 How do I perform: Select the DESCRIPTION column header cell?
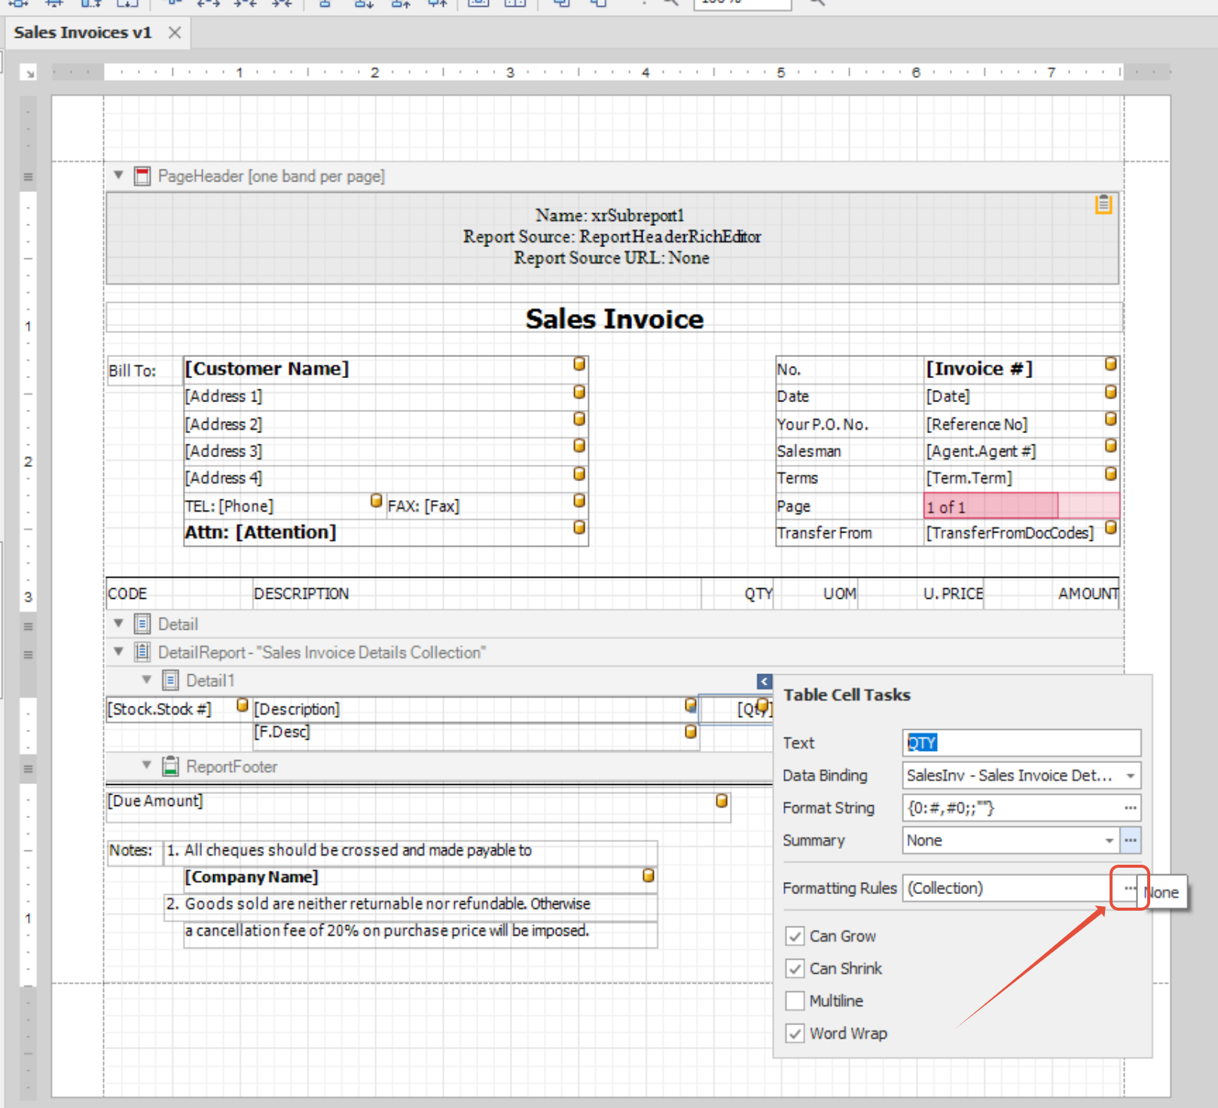(477, 594)
